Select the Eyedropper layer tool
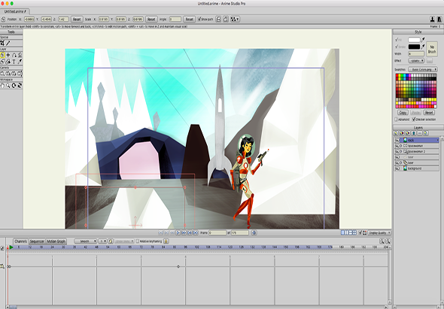 pos(20,62)
